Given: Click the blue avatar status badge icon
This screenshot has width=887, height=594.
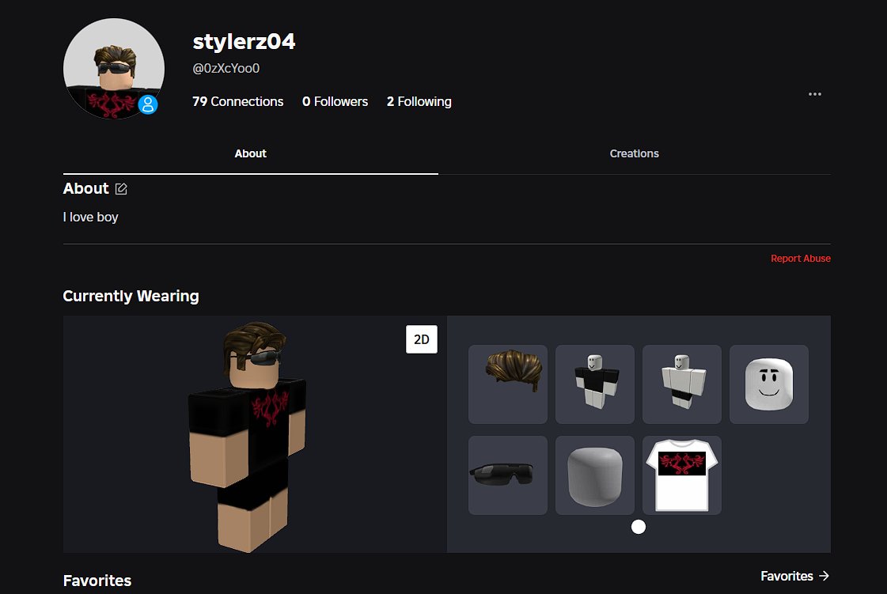Looking at the screenshot, I should 148,104.
